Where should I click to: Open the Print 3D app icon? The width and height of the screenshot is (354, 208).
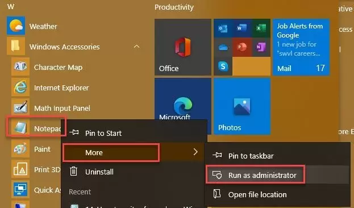coord(20,169)
